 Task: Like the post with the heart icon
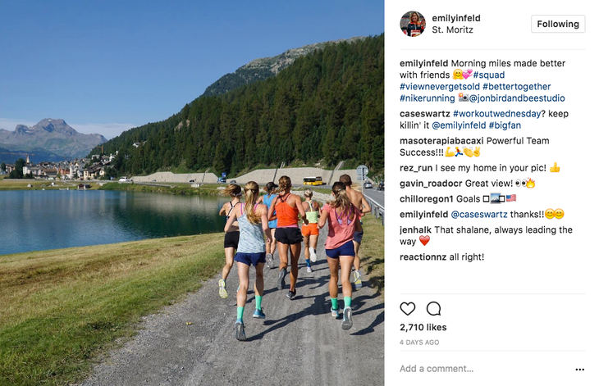(x=407, y=309)
